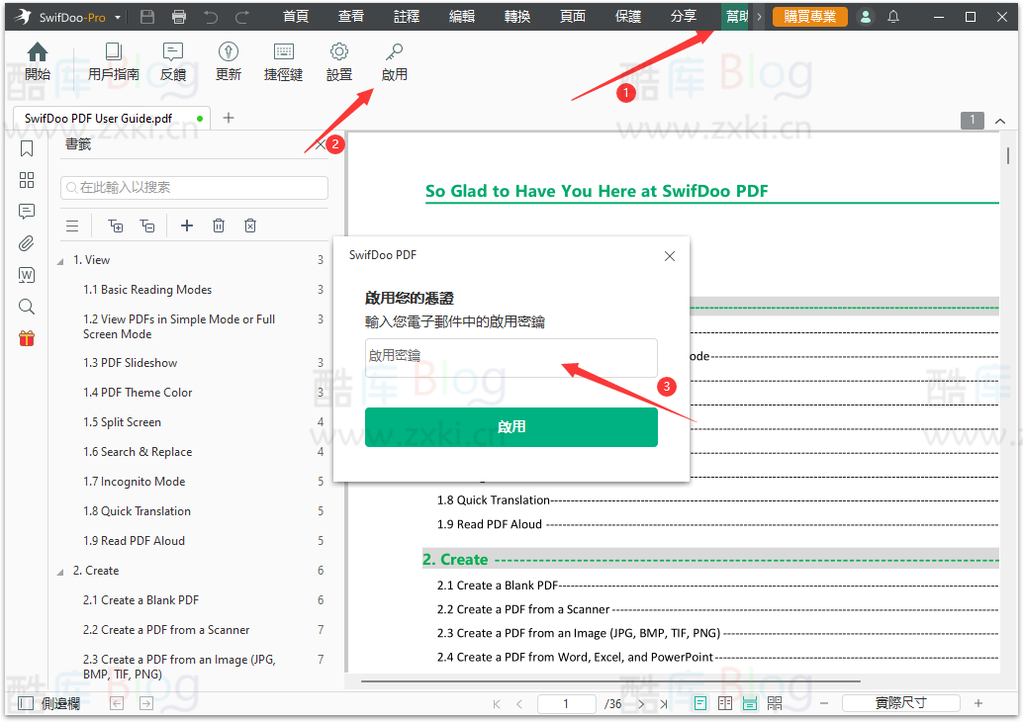
Task: Open the 轉換 menu in the menu bar
Action: (516, 16)
